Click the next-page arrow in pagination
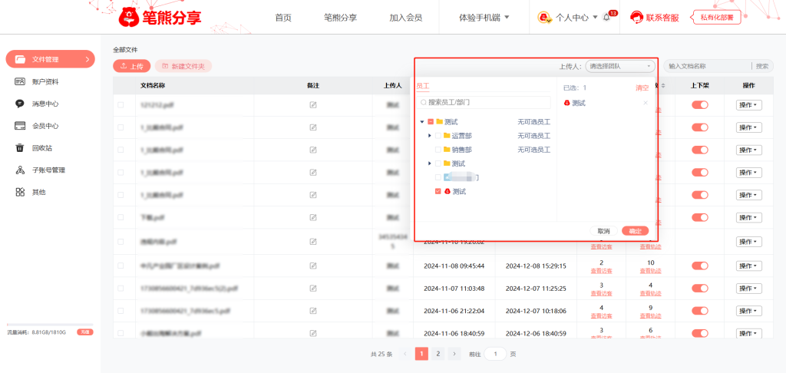Screen dimensions: 786x373 click(x=454, y=354)
